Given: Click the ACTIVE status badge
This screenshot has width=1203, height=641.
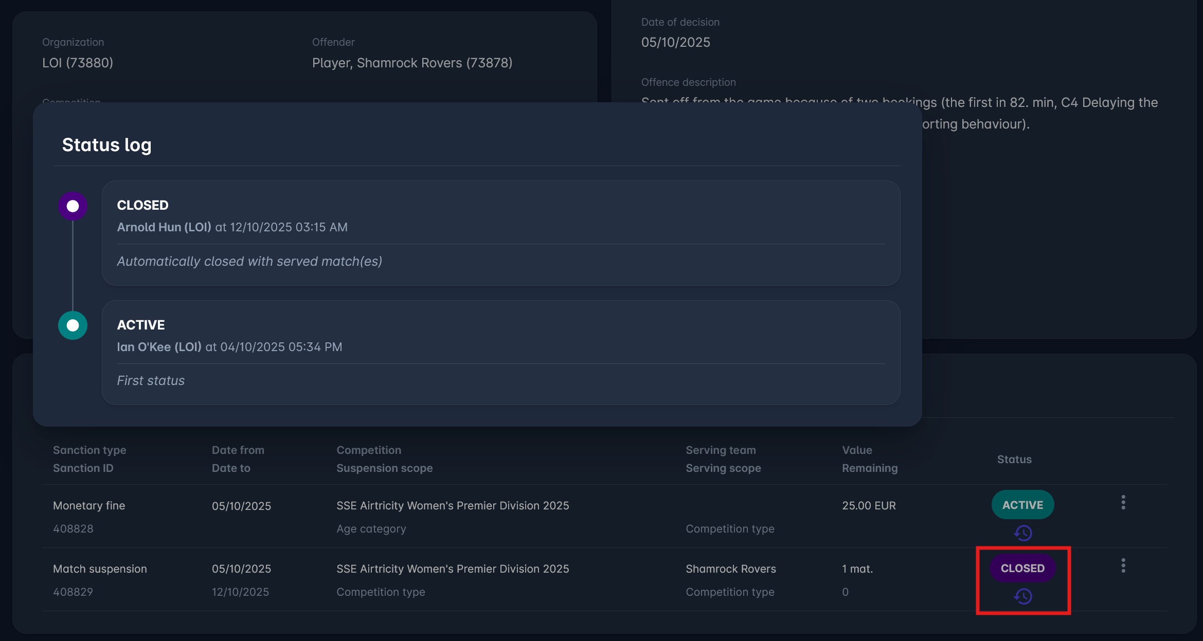Looking at the screenshot, I should 1022,505.
